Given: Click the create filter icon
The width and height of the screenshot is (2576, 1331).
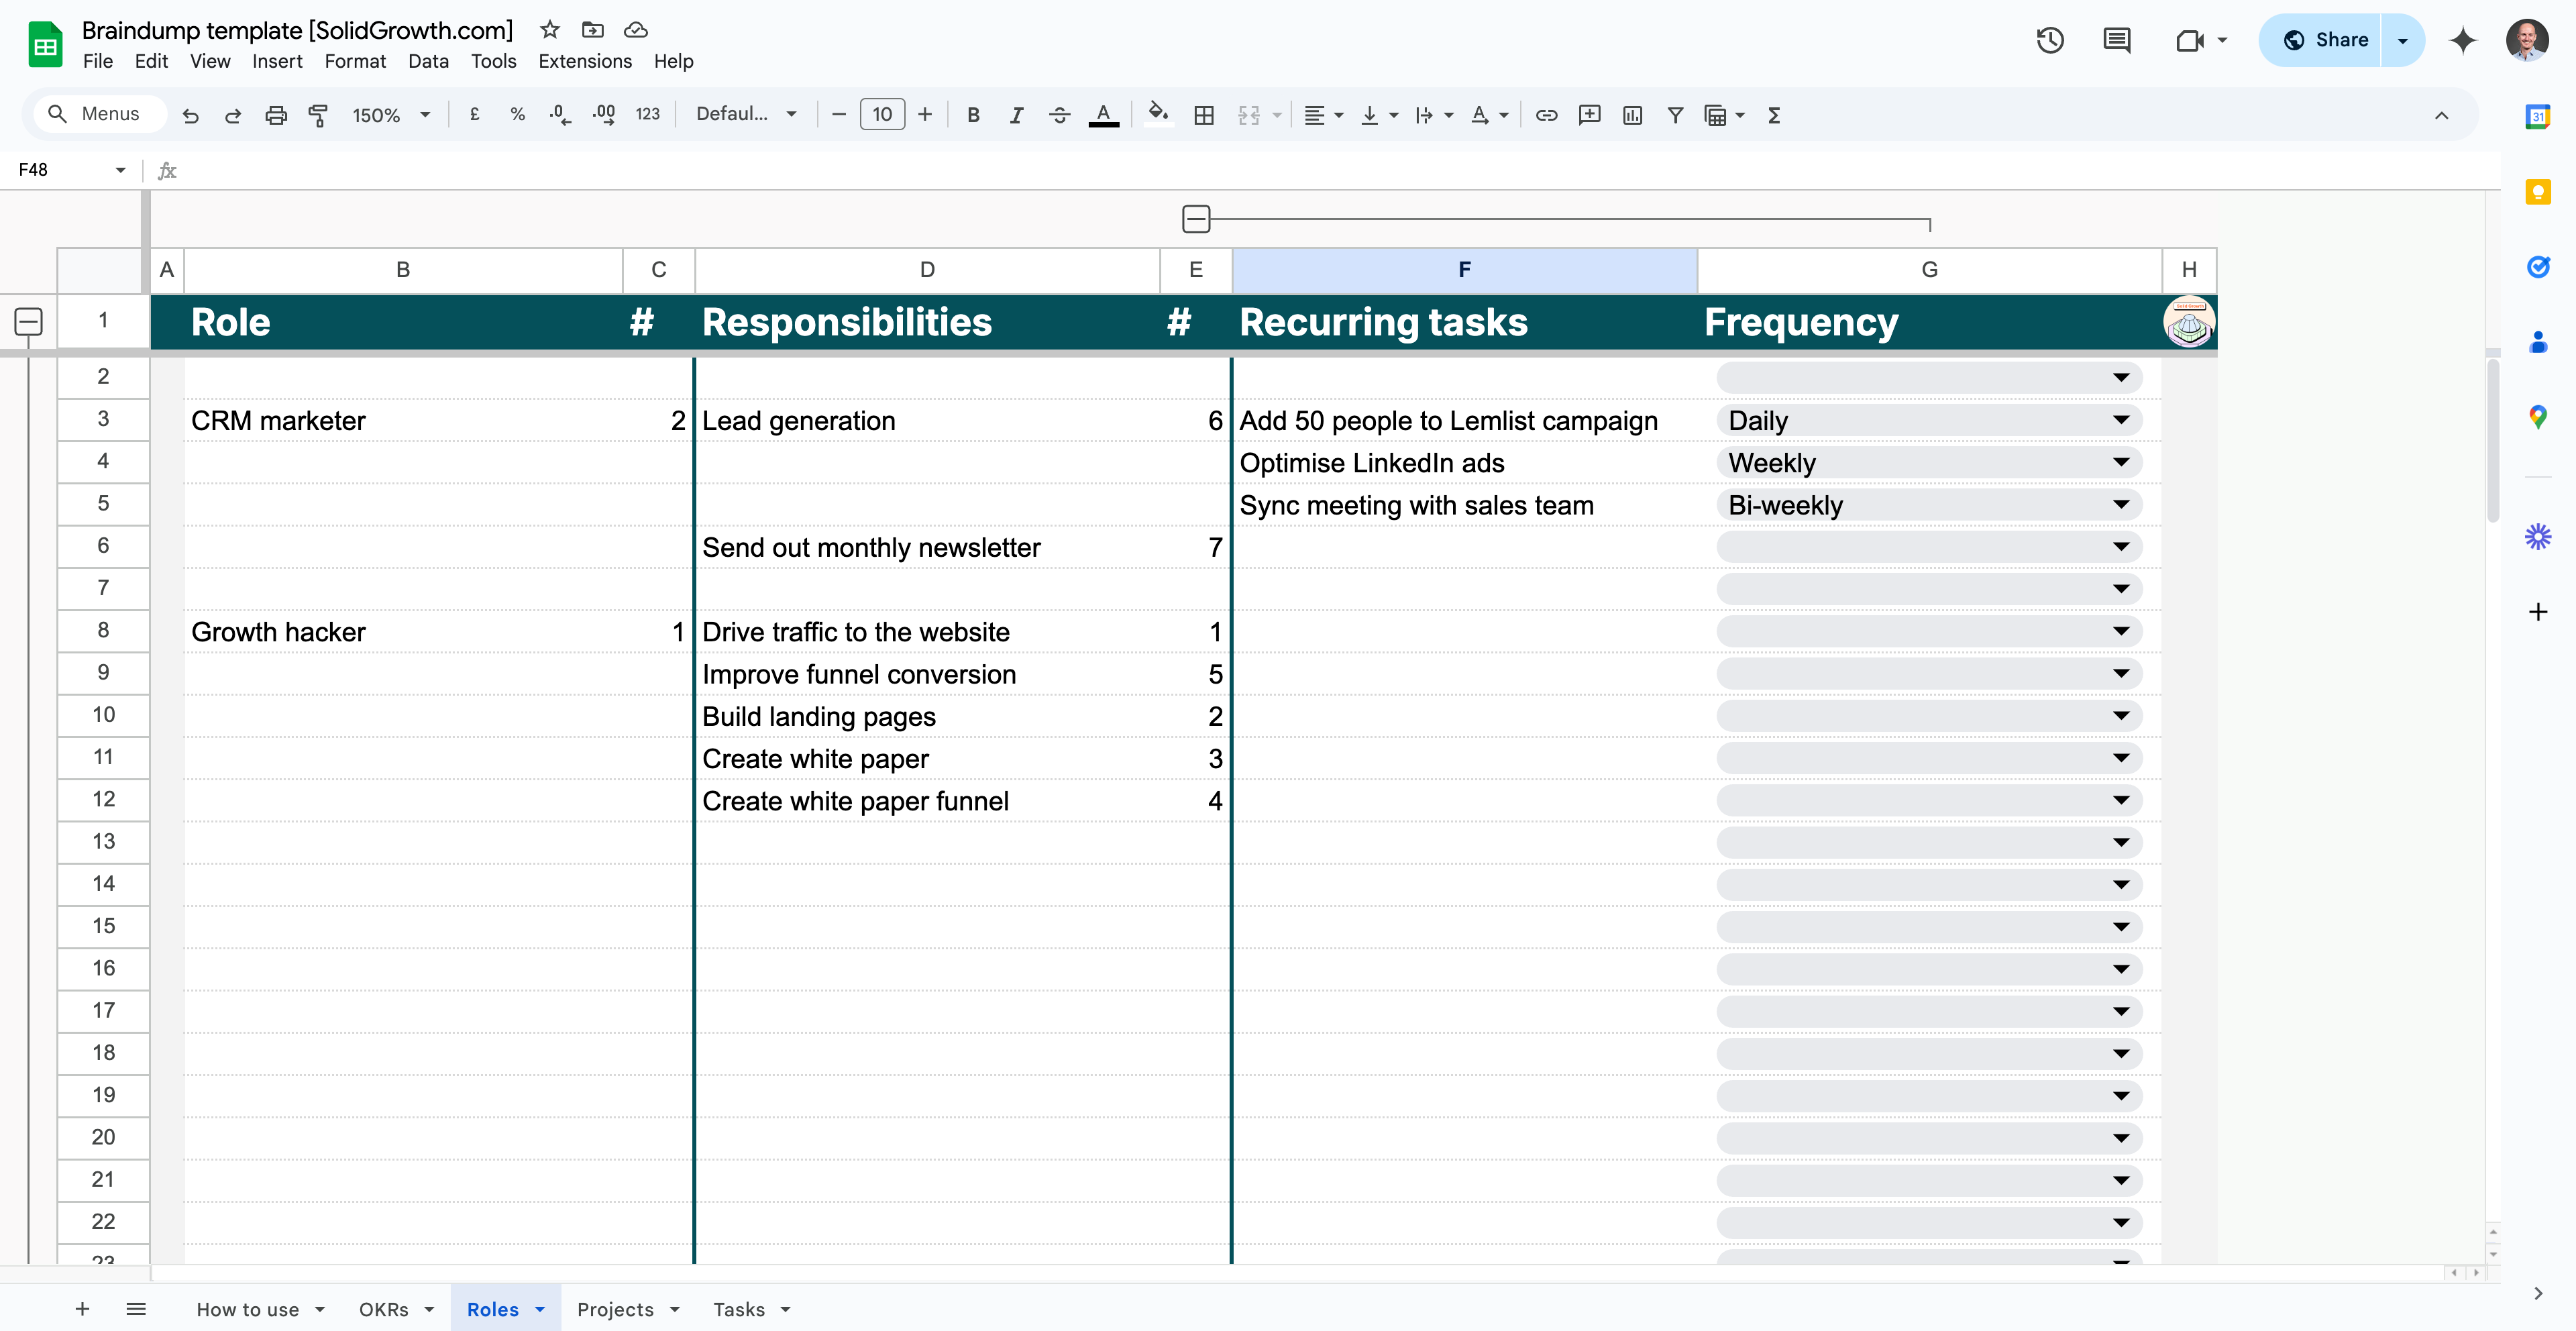Looking at the screenshot, I should pos(1675,115).
